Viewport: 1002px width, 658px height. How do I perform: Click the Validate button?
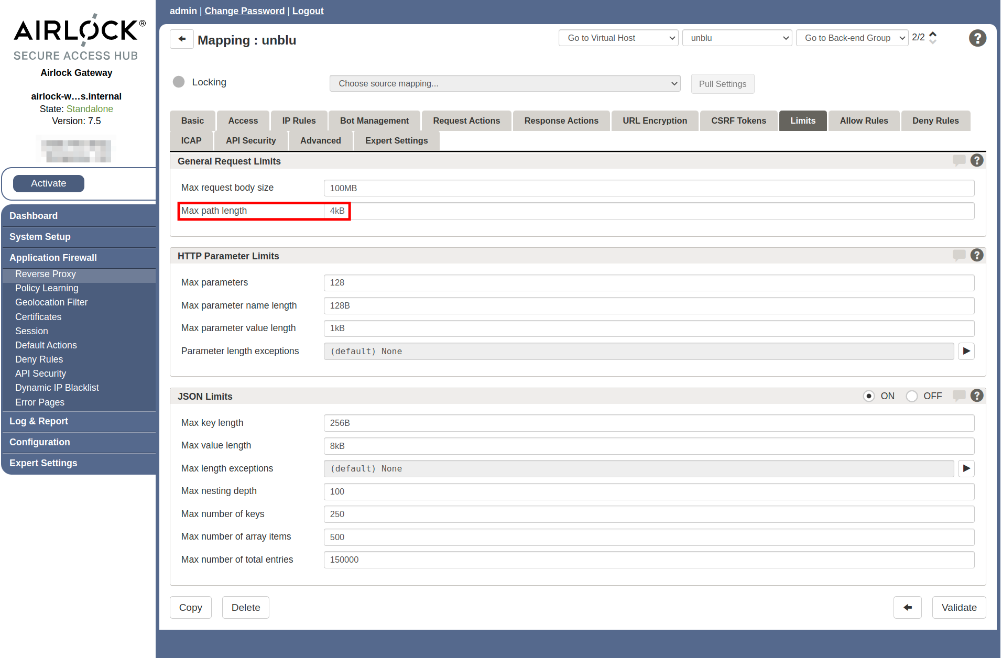959,607
